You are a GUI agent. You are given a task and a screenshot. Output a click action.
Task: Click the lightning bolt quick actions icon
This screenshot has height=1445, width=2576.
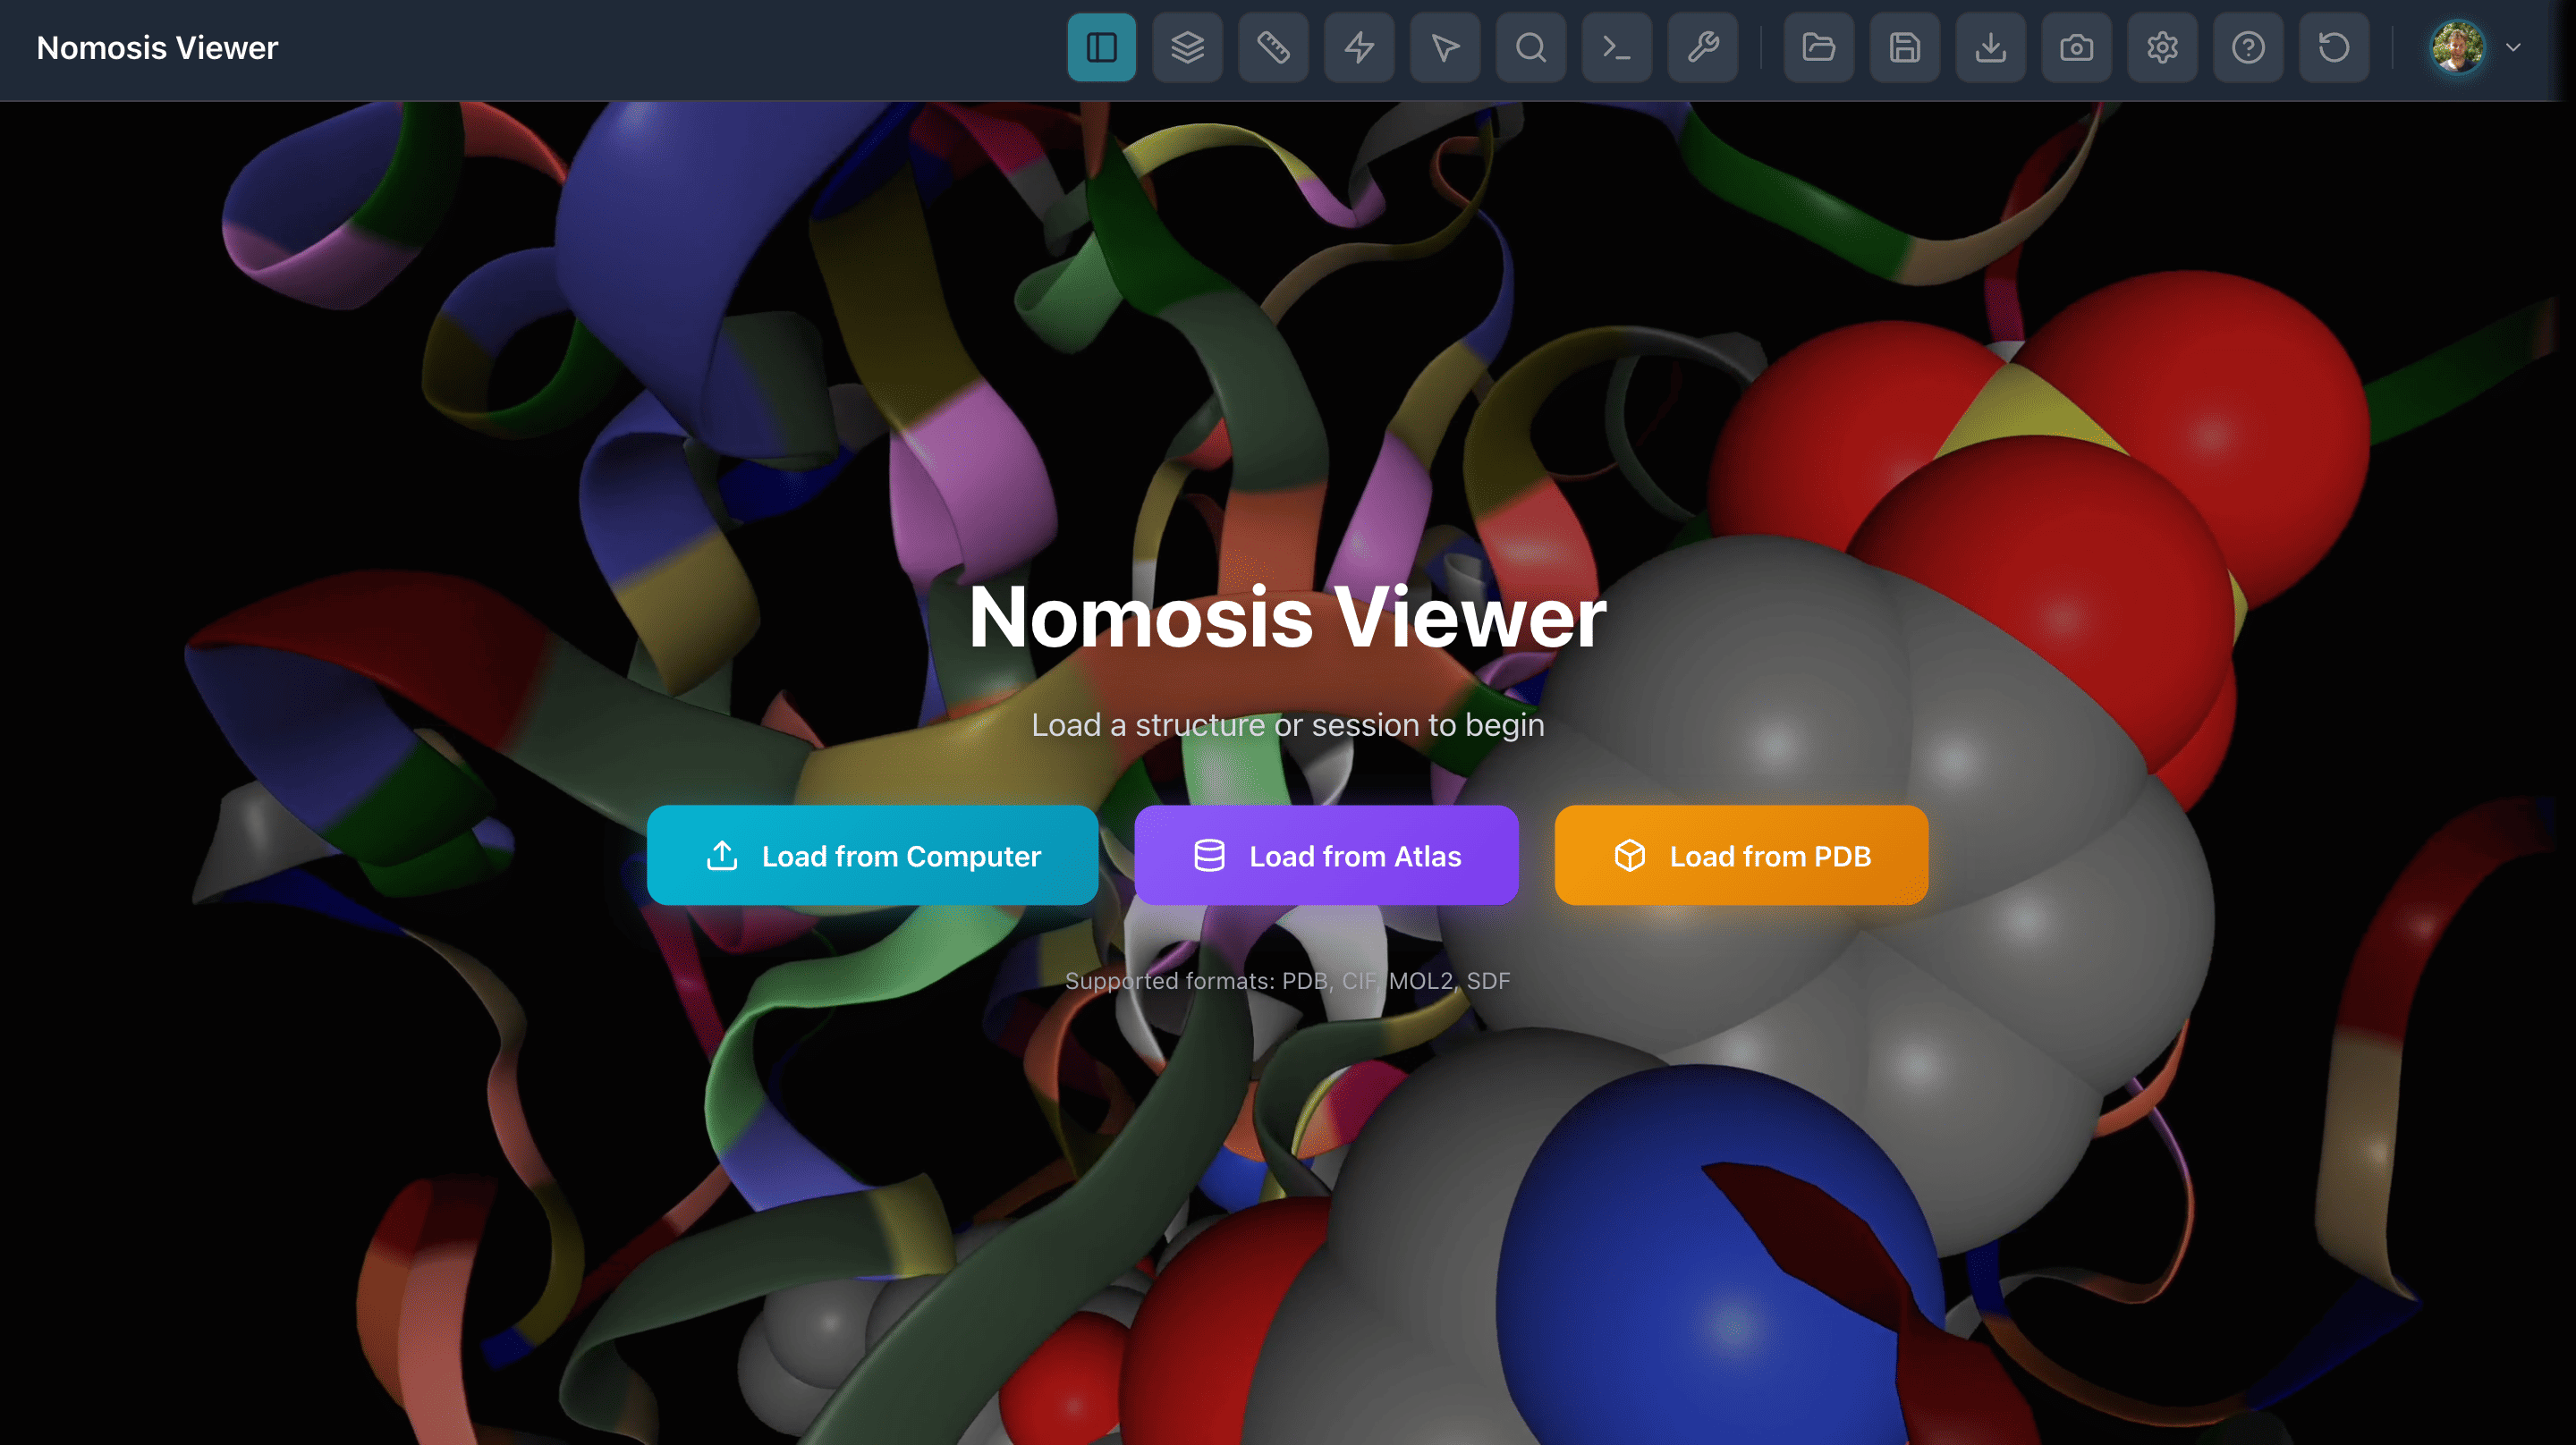(1359, 47)
